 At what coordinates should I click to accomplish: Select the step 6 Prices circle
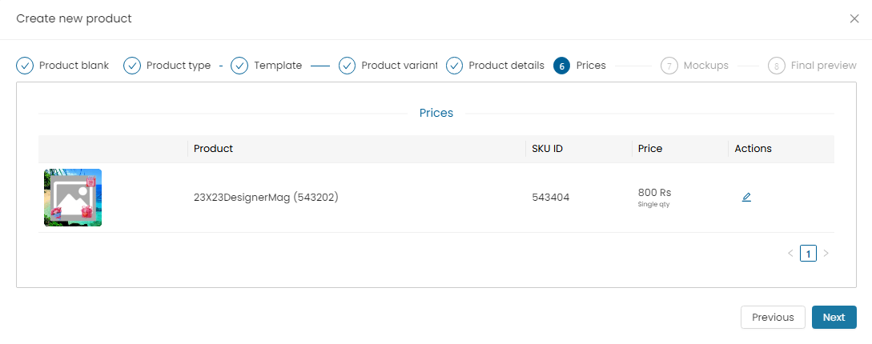point(561,66)
